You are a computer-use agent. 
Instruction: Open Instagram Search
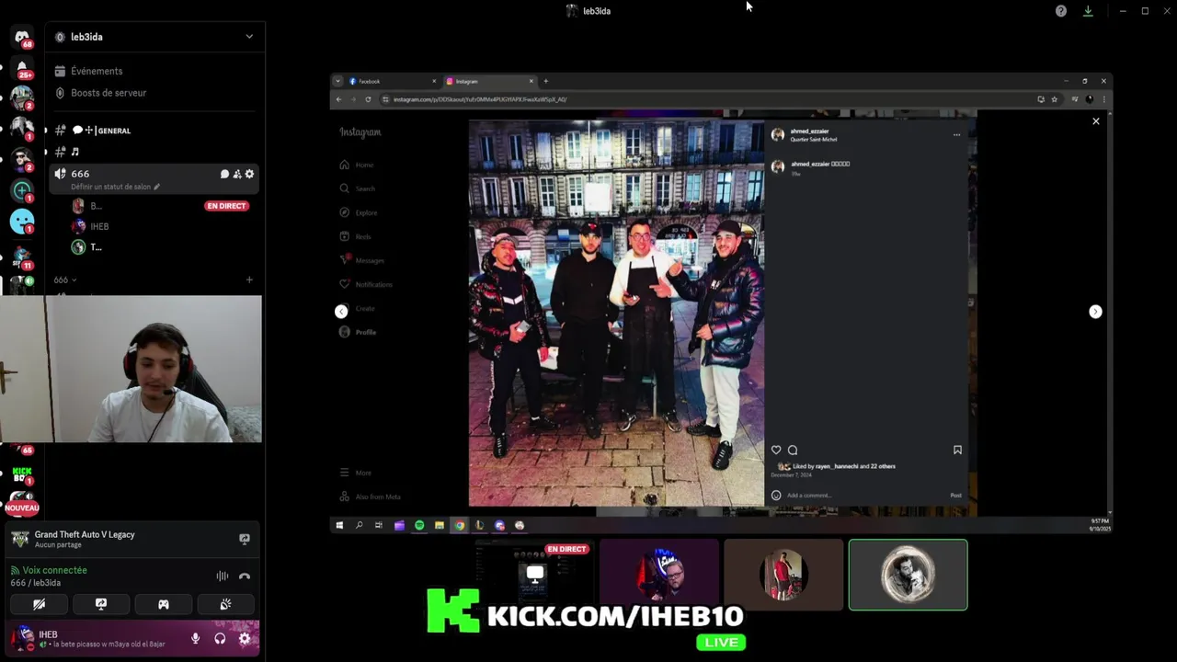point(357,188)
